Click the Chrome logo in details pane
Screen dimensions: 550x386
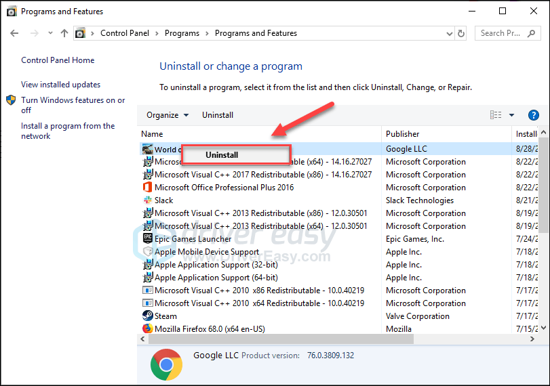[166, 364]
